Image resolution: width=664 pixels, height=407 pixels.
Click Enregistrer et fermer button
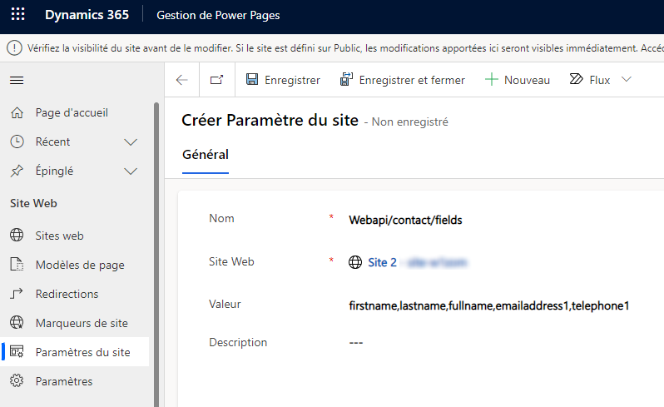402,80
